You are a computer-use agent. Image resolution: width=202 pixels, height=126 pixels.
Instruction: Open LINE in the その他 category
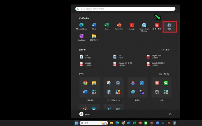point(166,83)
